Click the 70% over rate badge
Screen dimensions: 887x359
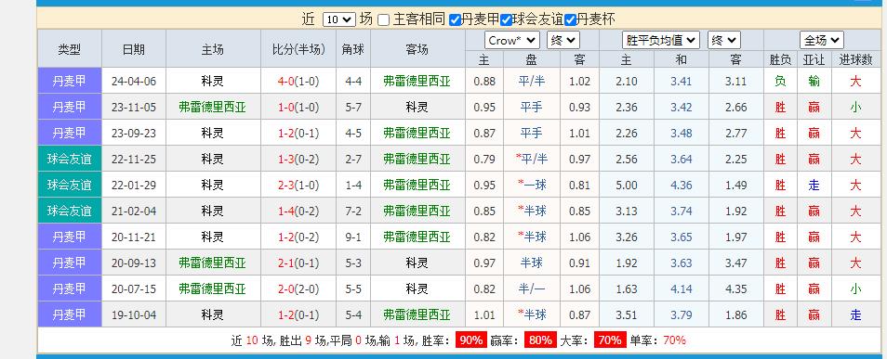point(610,340)
